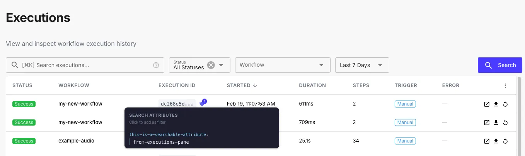Sort by the Duration column header
This screenshot has width=525, height=156.
coord(312,86)
